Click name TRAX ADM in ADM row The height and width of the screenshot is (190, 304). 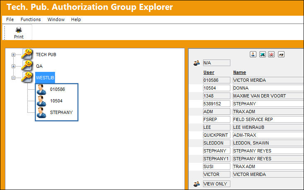pos(268,112)
